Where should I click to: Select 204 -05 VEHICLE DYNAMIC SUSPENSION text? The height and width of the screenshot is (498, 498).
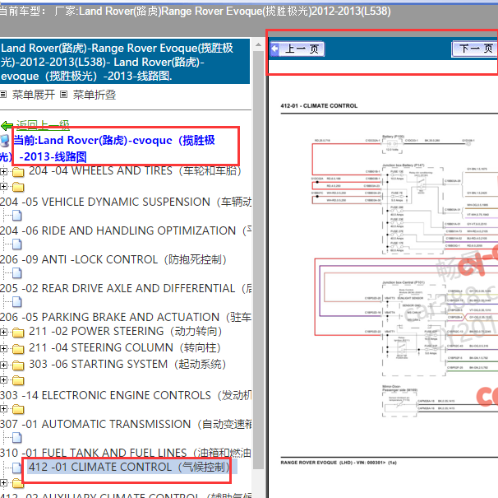126,202
